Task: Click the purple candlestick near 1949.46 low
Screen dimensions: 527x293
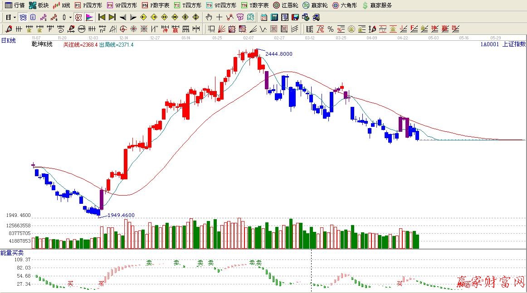Action: [102, 199]
